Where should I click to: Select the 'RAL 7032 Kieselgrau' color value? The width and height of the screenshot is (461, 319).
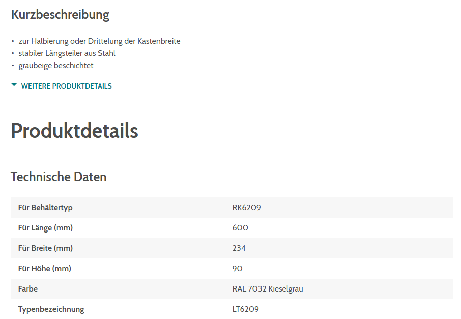[268, 289]
